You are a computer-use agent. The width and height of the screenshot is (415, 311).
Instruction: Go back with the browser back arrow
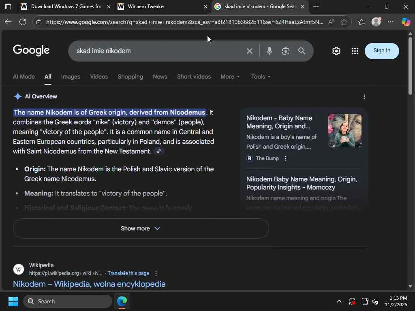pyautogui.click(x=8, y=22)
